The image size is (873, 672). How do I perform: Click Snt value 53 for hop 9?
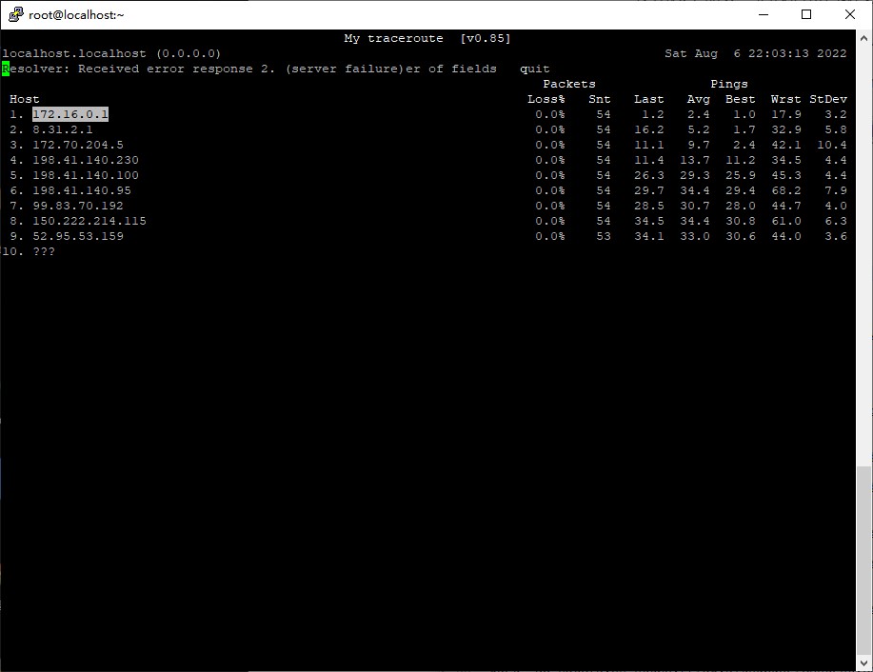point(604,236)
